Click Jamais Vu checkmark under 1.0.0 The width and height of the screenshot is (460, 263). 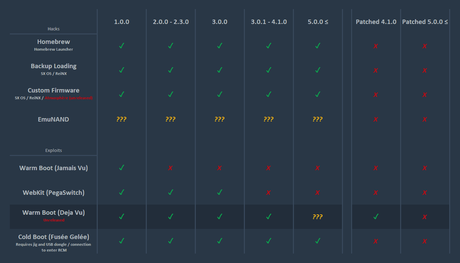[122, 167]
